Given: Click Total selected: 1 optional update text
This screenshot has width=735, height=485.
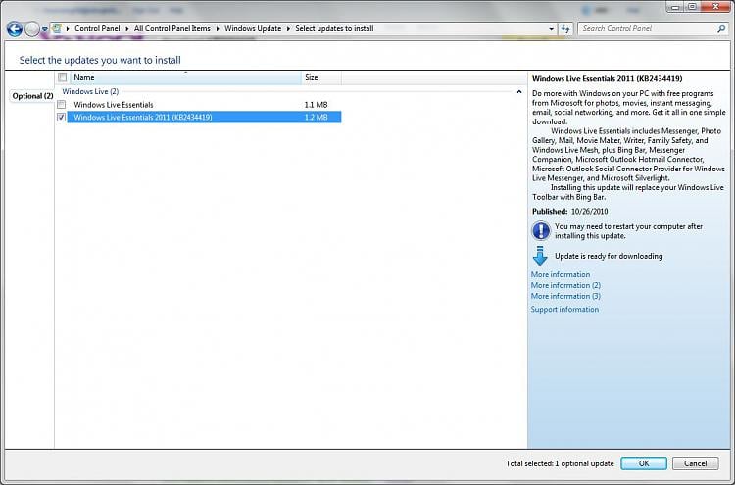Looking at the screenshot, I should [x=560, y=463].
